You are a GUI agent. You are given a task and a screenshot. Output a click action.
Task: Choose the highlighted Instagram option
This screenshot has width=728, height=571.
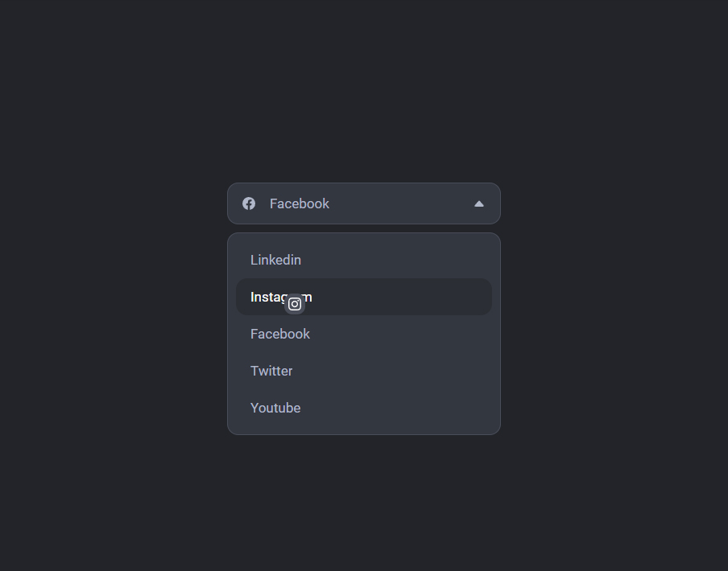(x=364, y=297)
